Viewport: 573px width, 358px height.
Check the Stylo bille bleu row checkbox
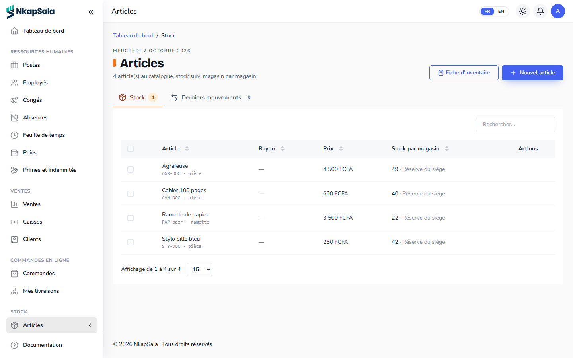coord(131,242)
